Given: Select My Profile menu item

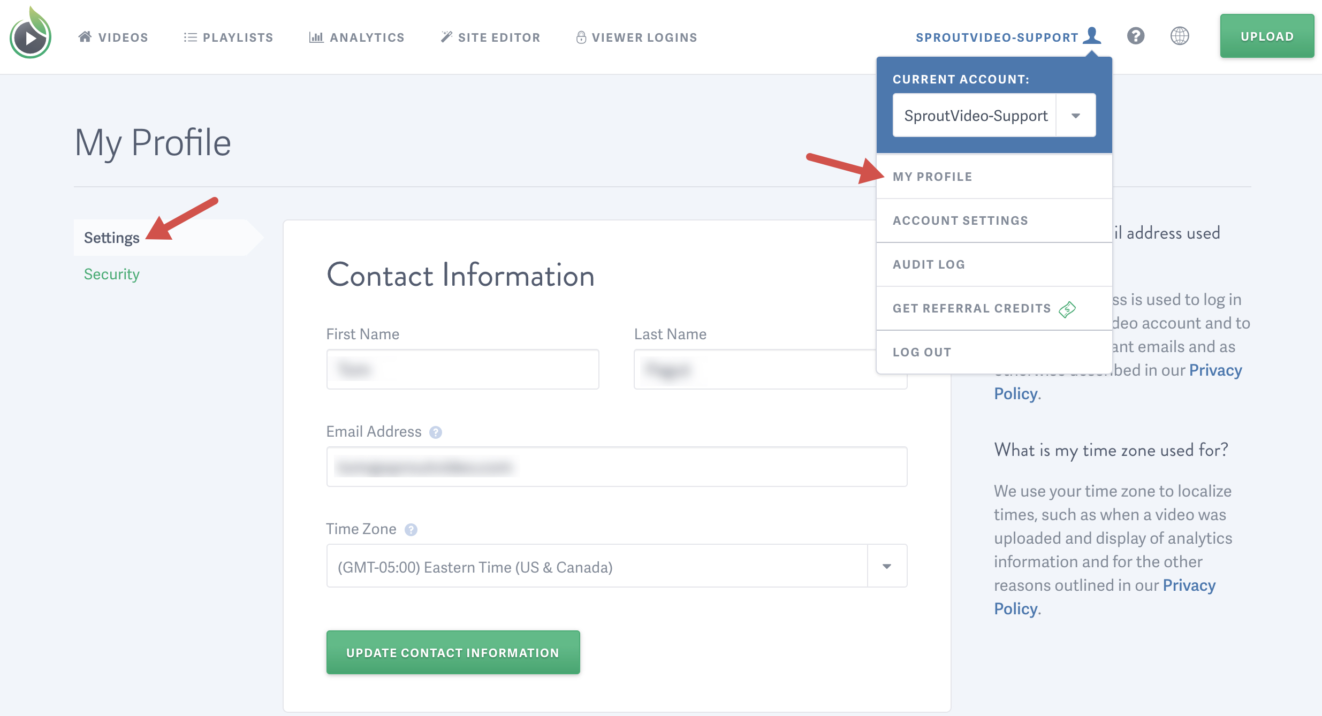Looking at the screenshot, I should 932,177.
